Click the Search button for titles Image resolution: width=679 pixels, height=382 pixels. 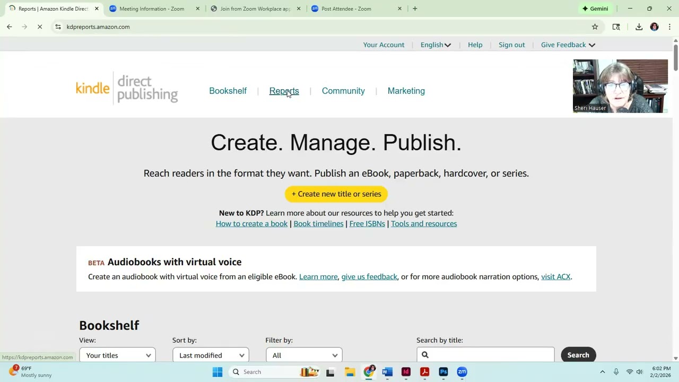tap(578, 355)
